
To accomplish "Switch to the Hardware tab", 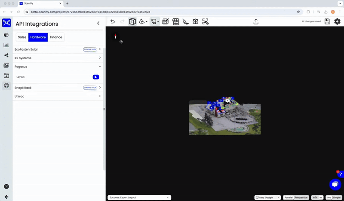I will 38,37.
